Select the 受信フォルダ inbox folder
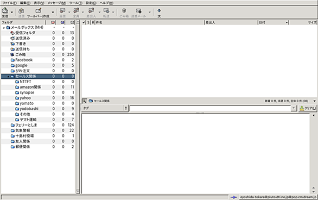Image resolution: width=318 pixels, height=200 pixels. [38, 33]
